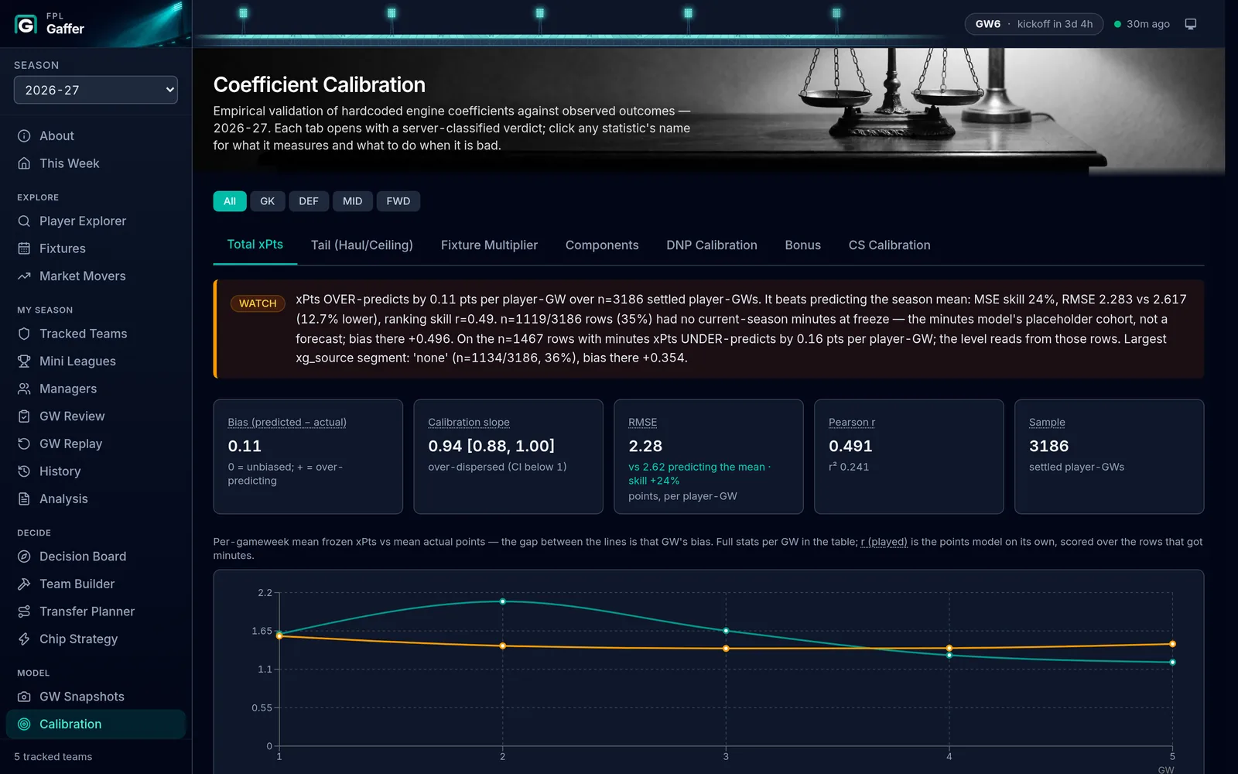The image size is (1238, 774).
Task: Click the GW Replay rewind icon
Action: tap(24, 444)
